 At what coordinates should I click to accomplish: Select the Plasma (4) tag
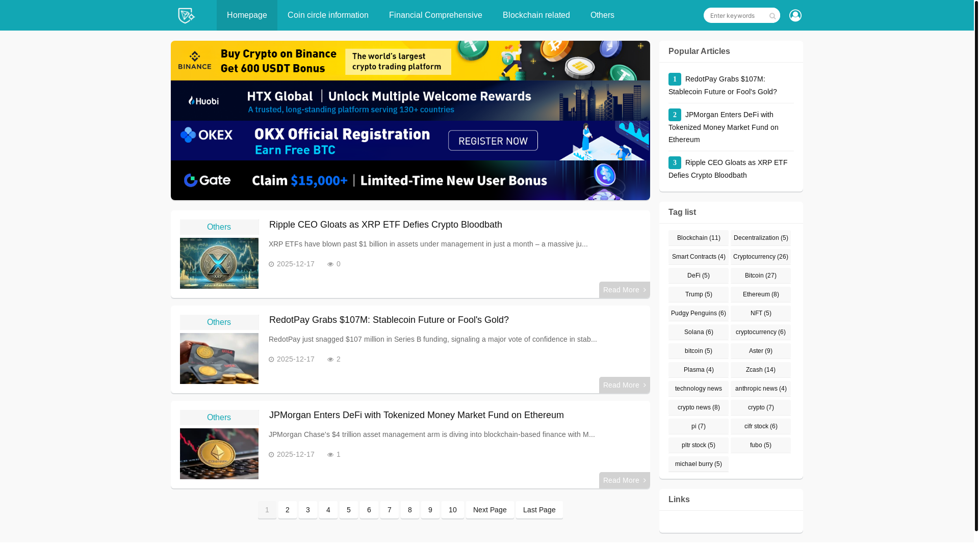[699, 370]
